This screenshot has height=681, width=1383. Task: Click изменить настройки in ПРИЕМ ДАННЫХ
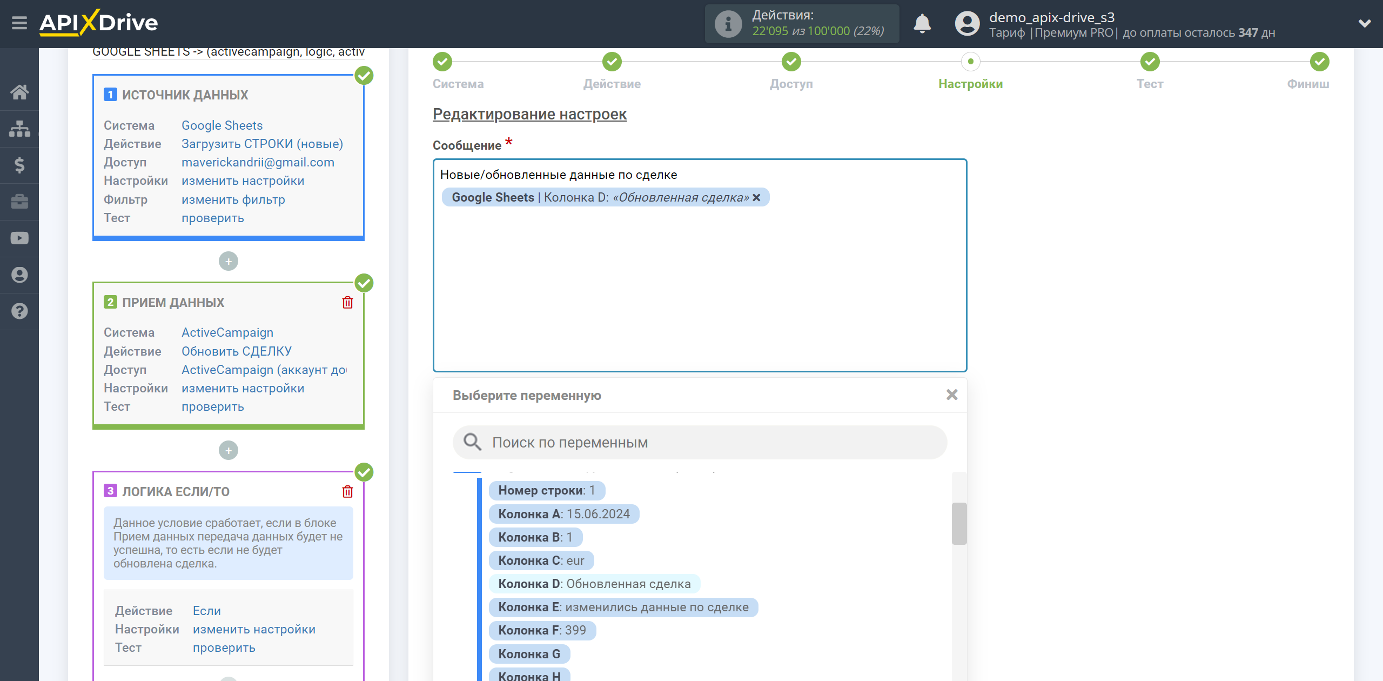243,388
